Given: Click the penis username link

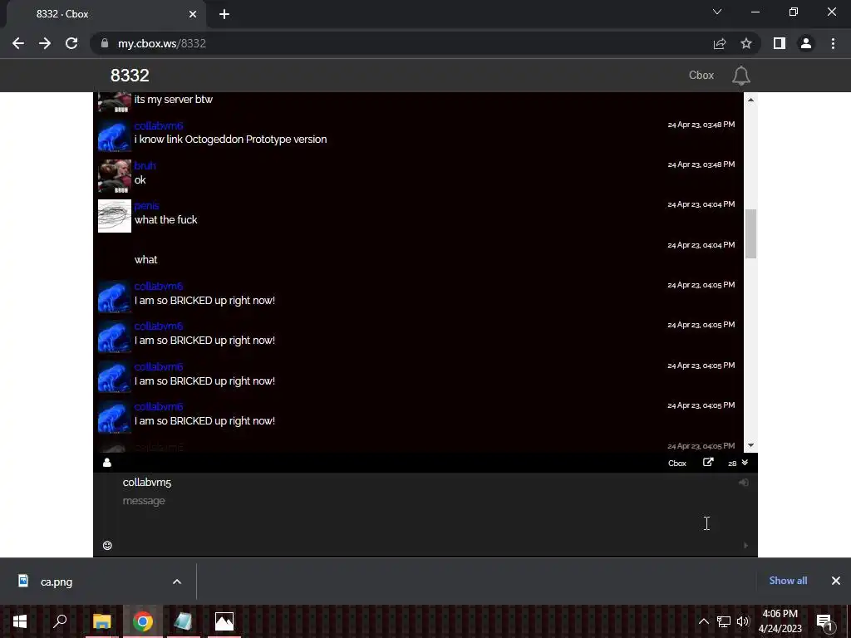Looking at the screenshot, I should (146, 206).
